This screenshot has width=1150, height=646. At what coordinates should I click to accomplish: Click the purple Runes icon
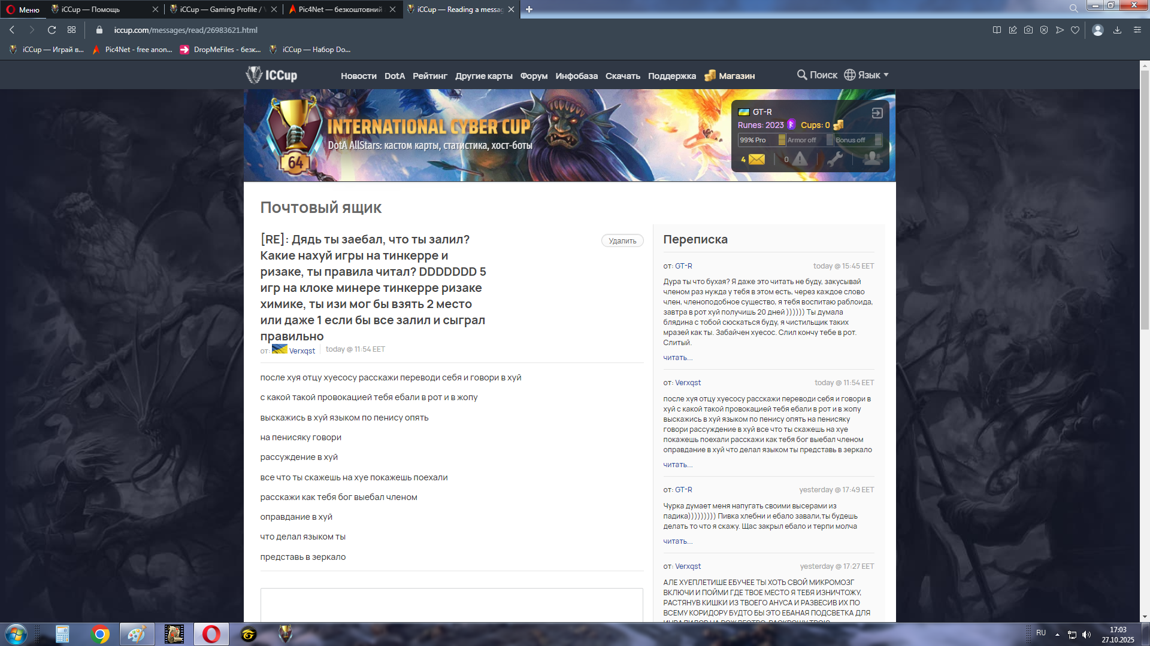pos(791,124)
